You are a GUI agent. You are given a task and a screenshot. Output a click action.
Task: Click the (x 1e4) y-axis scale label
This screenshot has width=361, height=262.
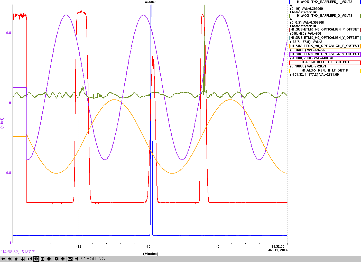[2, 123]
